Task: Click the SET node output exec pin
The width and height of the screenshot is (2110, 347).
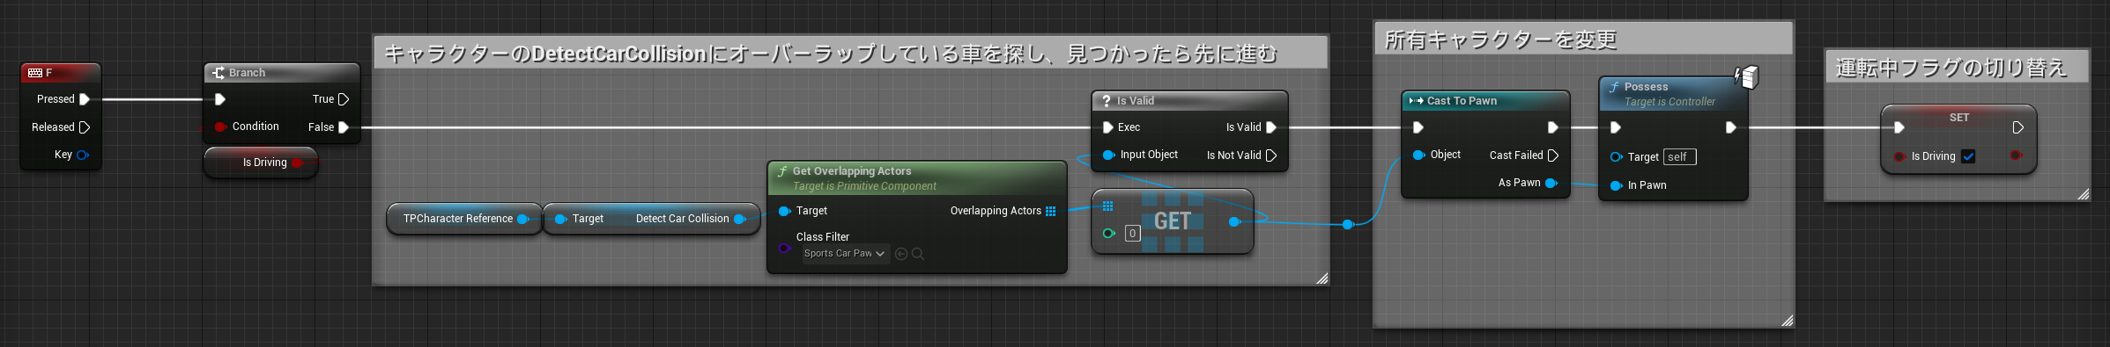Action: (x=2018, y=127)
